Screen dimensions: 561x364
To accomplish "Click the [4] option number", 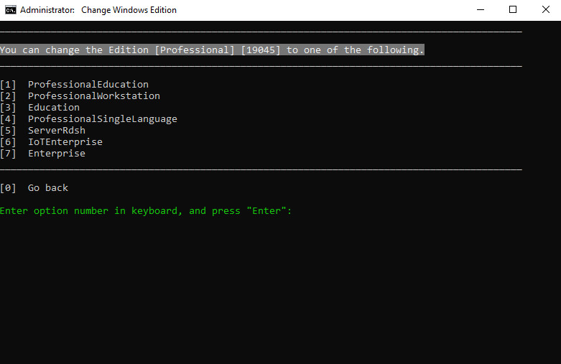I will 8,119.
